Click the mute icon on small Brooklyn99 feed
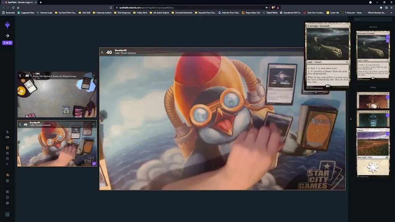 tap(20, 124)
